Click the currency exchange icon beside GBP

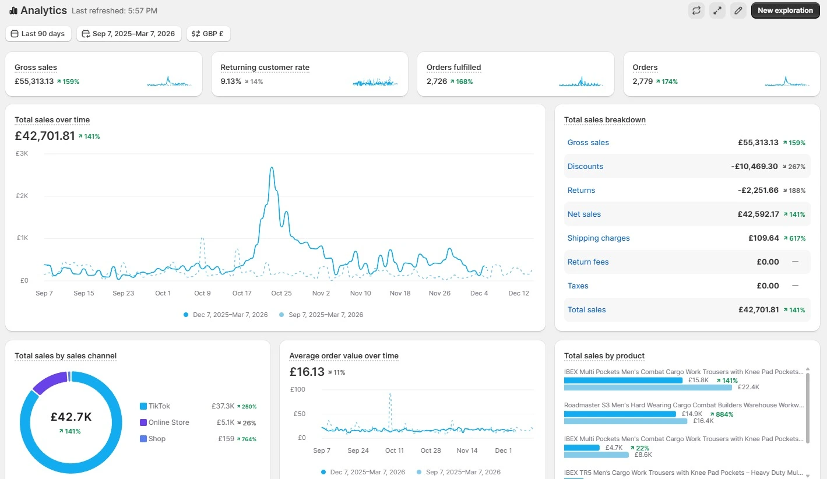click(x=196, y=34)
